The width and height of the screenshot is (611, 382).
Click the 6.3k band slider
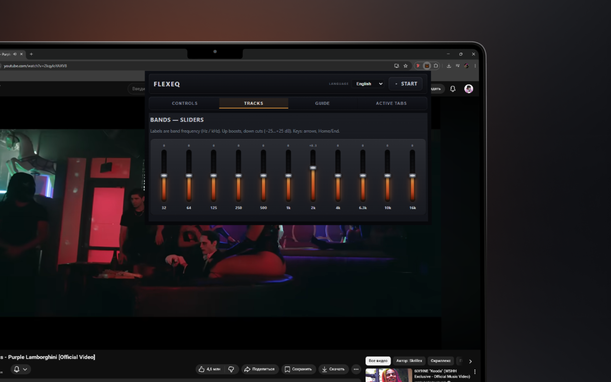click(x=363, y=176)
